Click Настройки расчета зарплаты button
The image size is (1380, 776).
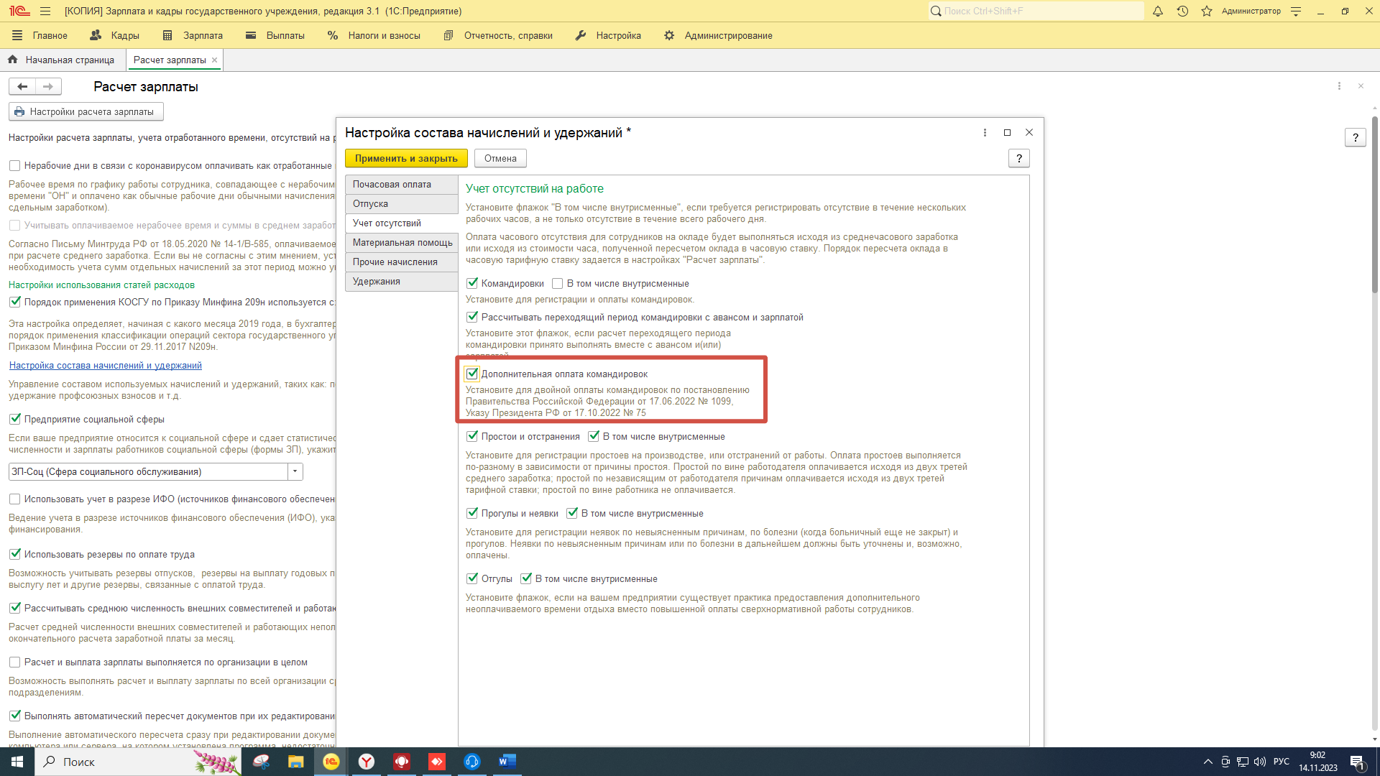coord(86,112)
